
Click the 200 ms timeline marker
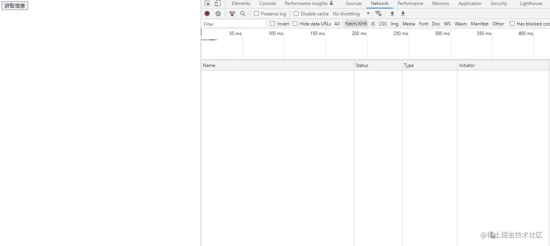359,33
